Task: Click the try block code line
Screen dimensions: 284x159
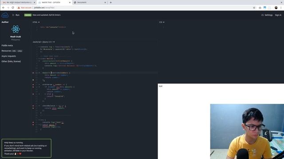Action: [43, 120]
